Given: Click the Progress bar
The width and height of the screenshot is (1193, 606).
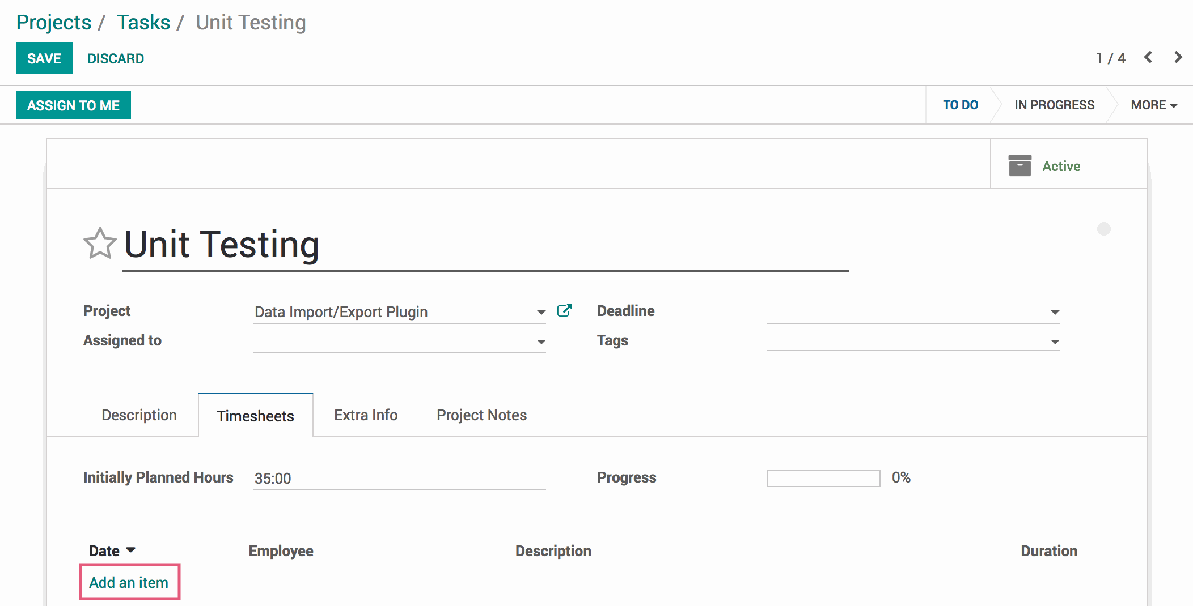Looking at the screenshot, I should pyautogui.click(x=823, y=479).
